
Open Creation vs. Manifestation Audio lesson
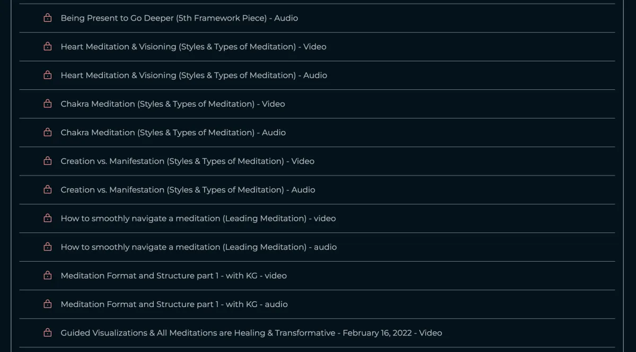[x=188, y=190]
